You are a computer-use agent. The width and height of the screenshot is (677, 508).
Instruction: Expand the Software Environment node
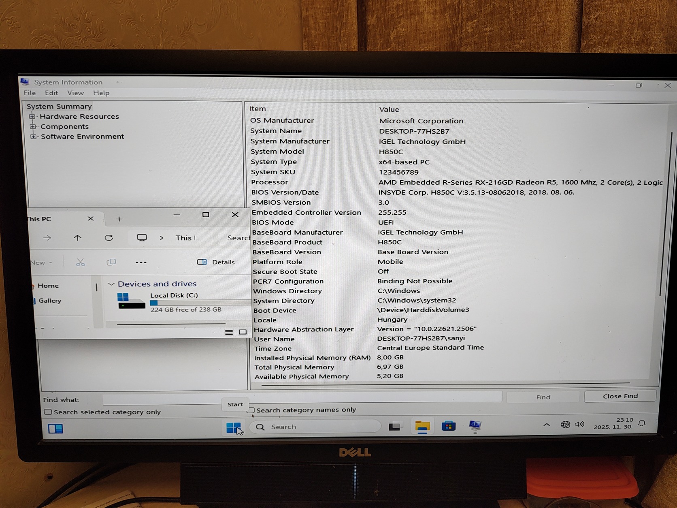[33, 137]
